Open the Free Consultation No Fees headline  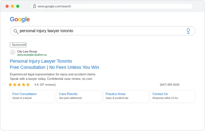(x=54, y=67)
